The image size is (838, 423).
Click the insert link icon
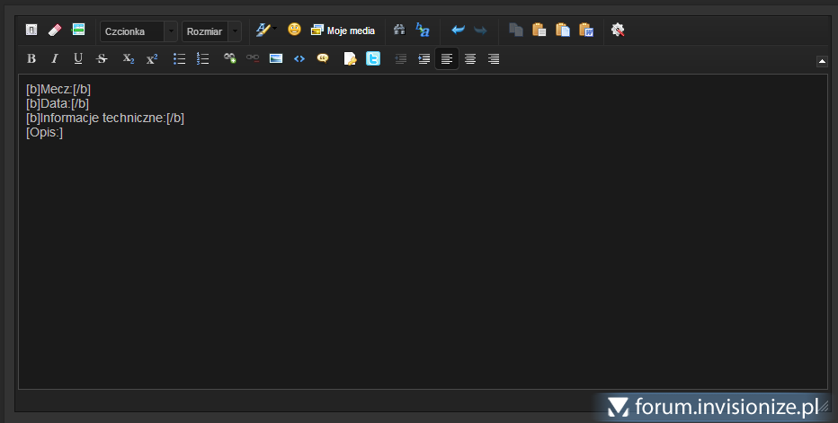coord(229,59)
